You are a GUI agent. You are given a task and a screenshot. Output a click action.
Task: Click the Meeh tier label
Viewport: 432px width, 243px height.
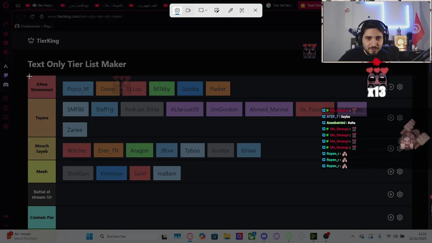42,171
